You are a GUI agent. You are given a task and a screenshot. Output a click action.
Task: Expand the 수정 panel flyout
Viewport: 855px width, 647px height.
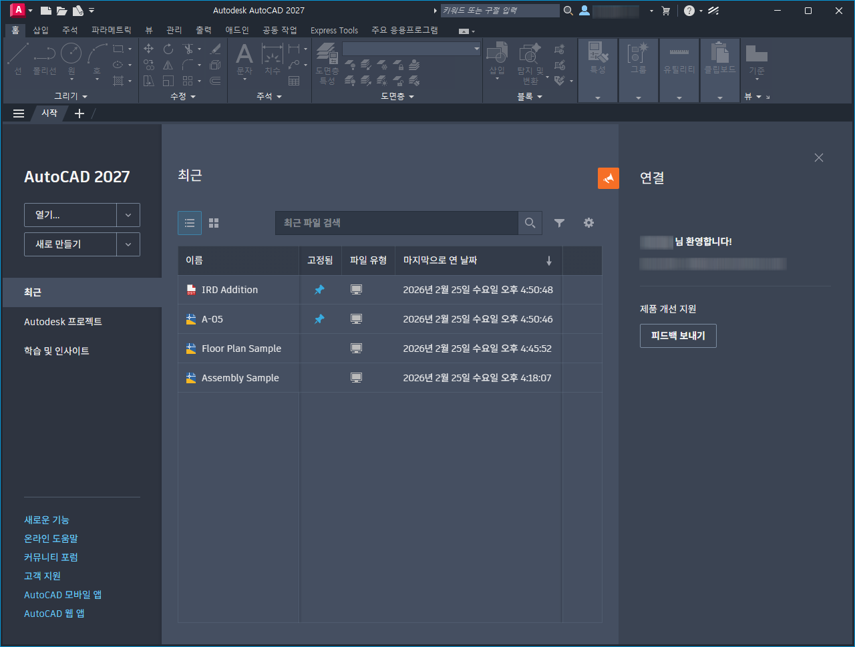[183, 96]
